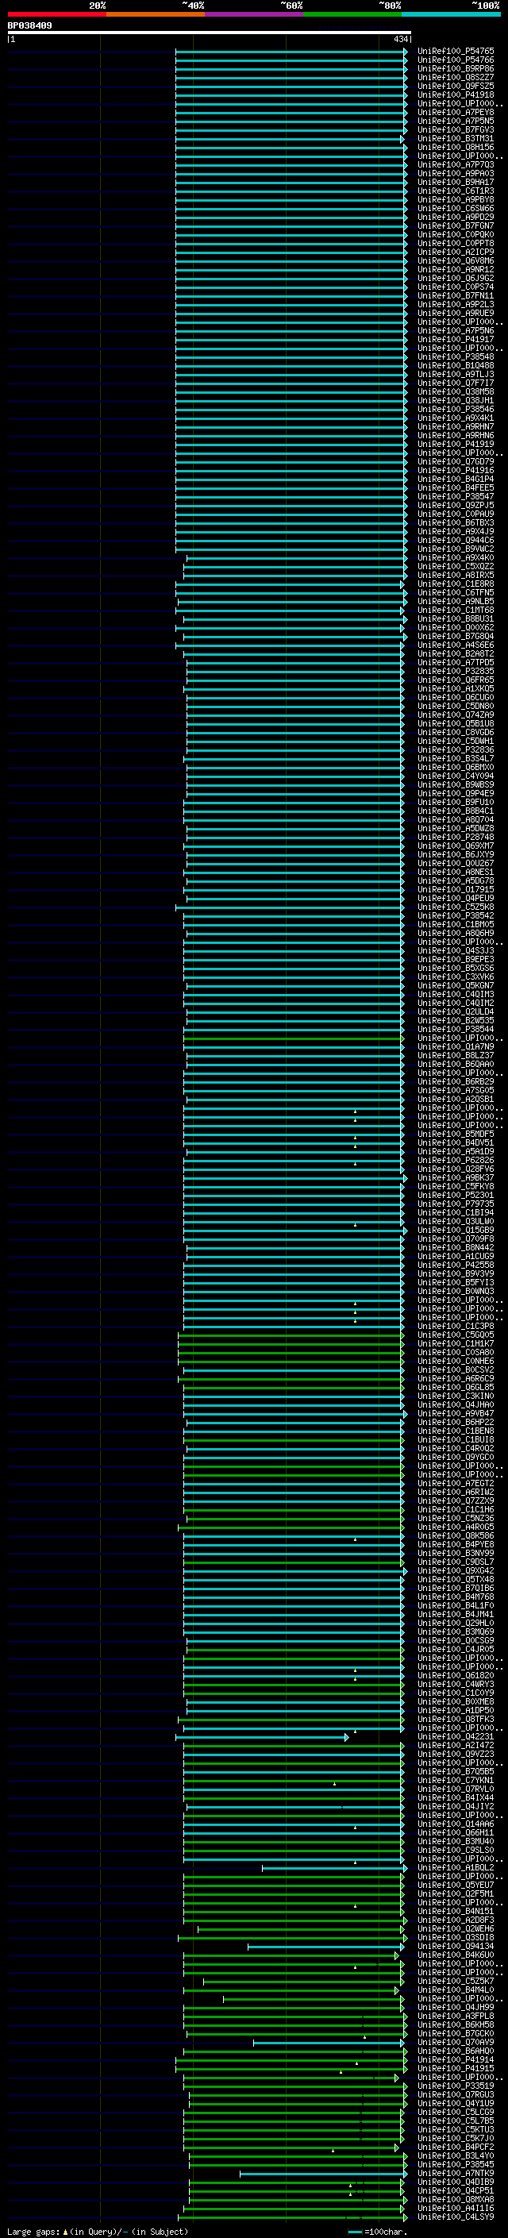Select the UniRef100_B9HA17 label
Viewport: 508px width, 2238px height.
[x=456, y=183]
